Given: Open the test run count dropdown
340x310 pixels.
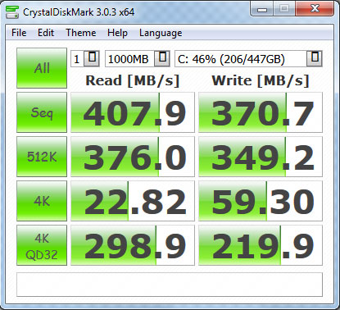Looking at the screenshot, I should coord(92,58).
